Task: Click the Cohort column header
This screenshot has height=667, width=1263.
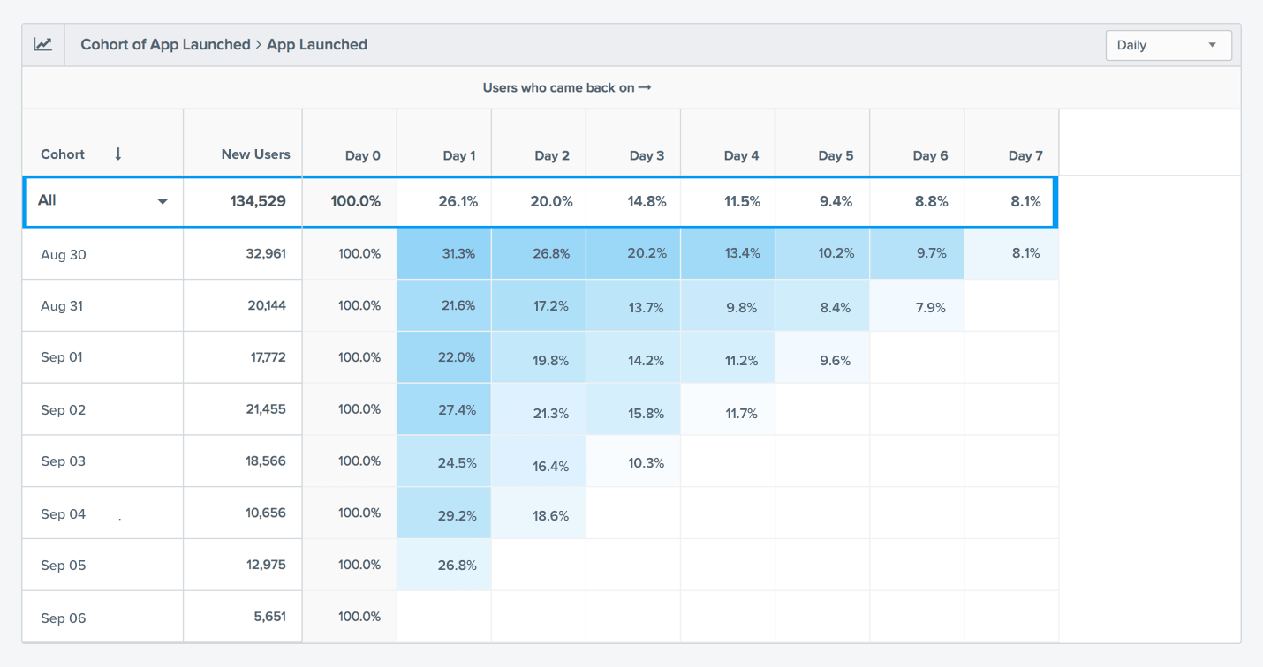Action: 63,154
